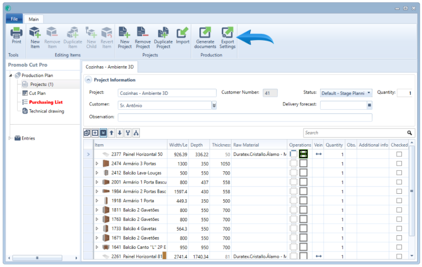This screenshot has width=422, height=267.
Task: Open Export Settings
Action: pyautogui.click(x=227, y=38)
